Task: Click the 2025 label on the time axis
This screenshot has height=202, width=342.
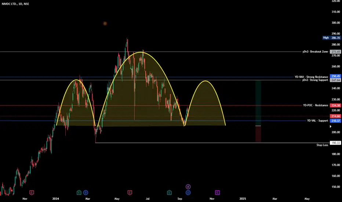Action: 243,199
